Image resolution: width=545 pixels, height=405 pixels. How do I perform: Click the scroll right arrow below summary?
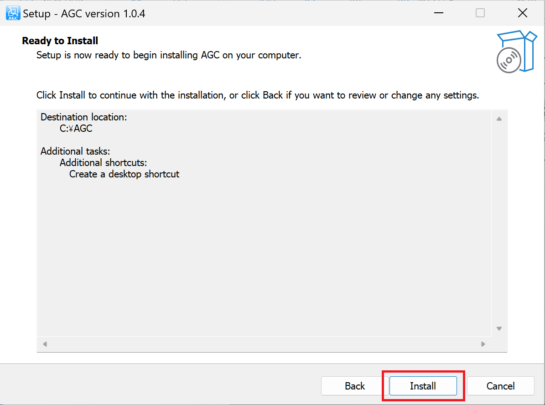point(483,344)
